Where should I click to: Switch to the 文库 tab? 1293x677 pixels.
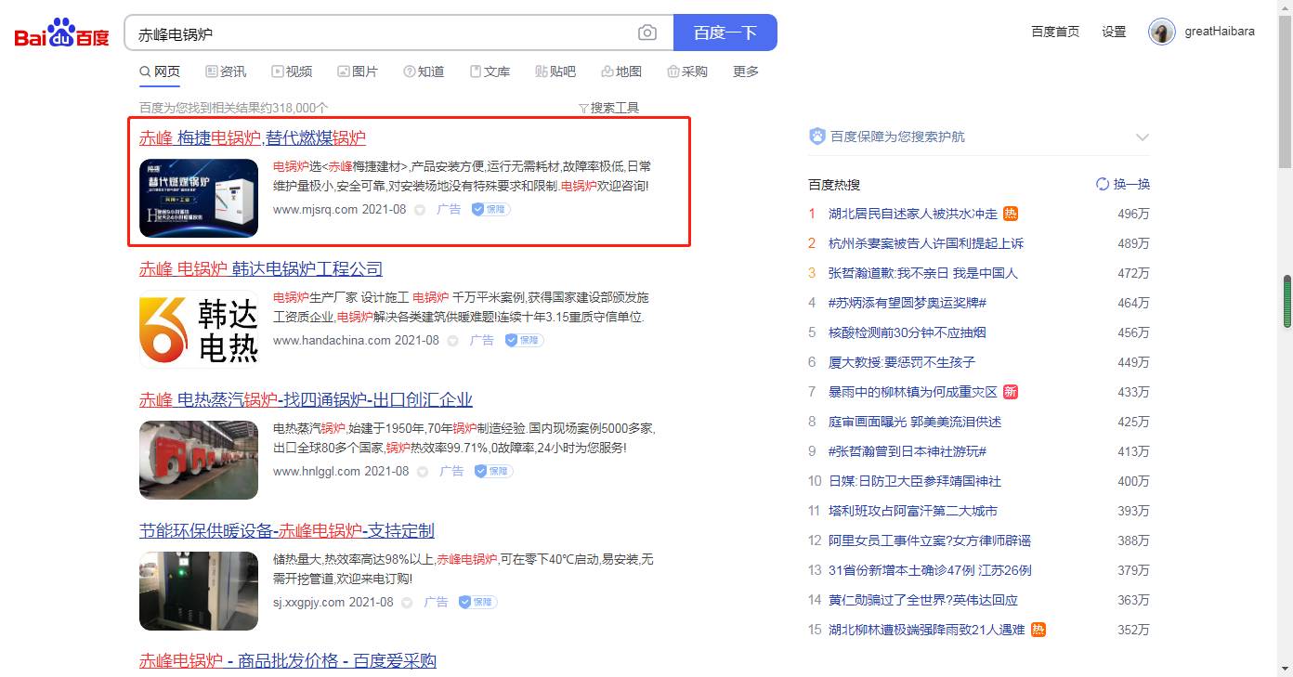click(x=490, y=72)
